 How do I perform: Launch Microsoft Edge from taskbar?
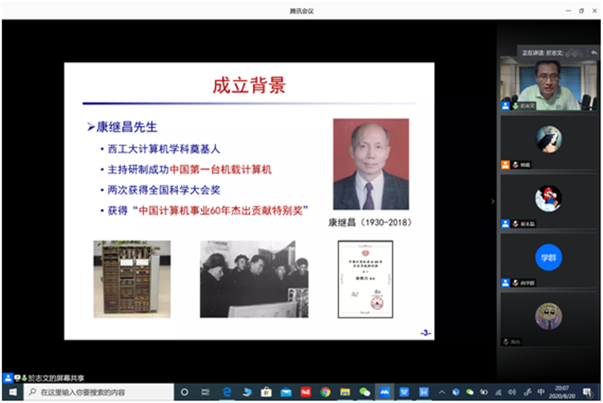point(226,392)
